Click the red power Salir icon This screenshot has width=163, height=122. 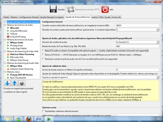coord(105,9)
